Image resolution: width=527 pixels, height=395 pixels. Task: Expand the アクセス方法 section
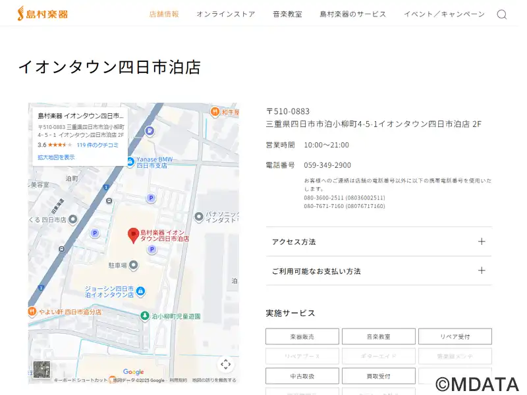tap(379, 242)
